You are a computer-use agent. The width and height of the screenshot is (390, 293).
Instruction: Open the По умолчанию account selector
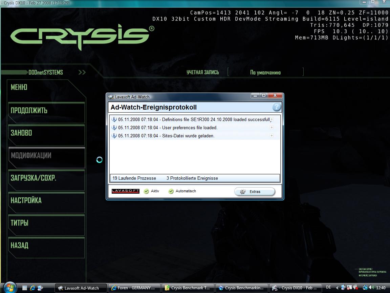pyautogui.click(x=265, y=72)
